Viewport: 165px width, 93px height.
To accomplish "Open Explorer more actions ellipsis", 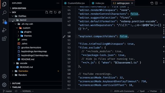I will click(58, 3).
